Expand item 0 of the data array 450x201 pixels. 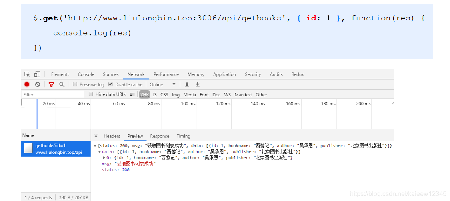coord(104,158)
